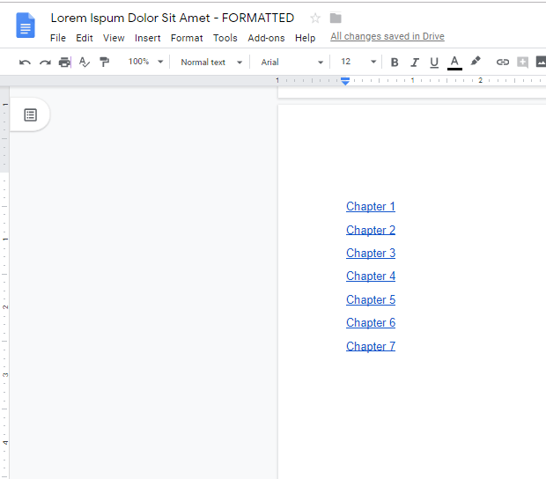Toggle underline formatting
This screenshot has width=546, height=479.
point(434,63)
